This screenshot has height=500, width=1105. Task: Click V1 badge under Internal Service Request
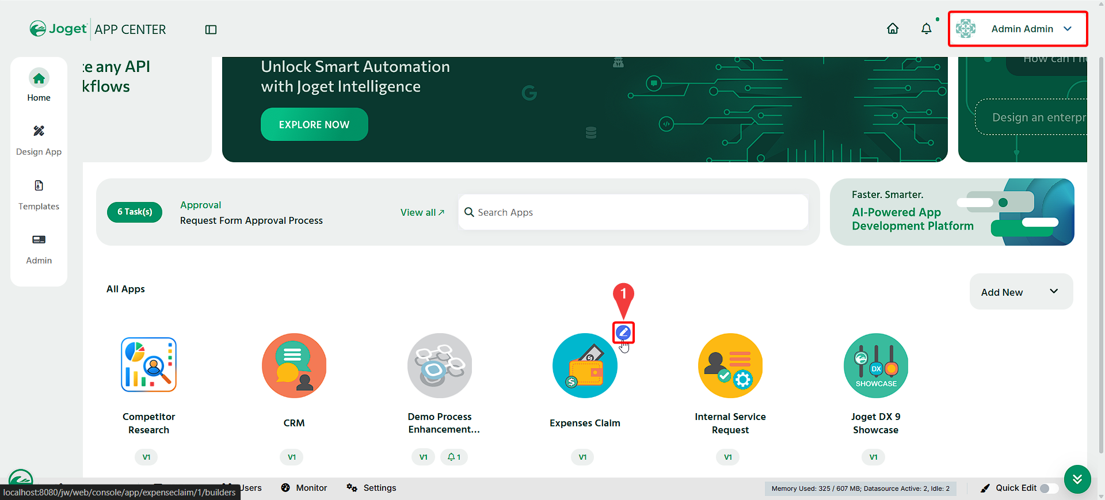[x=728, y=457]
